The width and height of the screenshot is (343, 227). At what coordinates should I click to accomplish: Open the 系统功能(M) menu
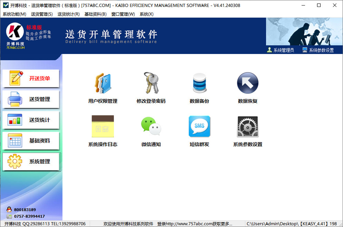coord(14,14)
